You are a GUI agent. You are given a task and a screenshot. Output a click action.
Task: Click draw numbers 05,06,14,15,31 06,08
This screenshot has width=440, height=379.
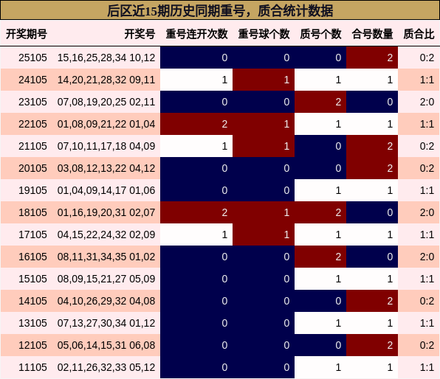coord(106,345)
